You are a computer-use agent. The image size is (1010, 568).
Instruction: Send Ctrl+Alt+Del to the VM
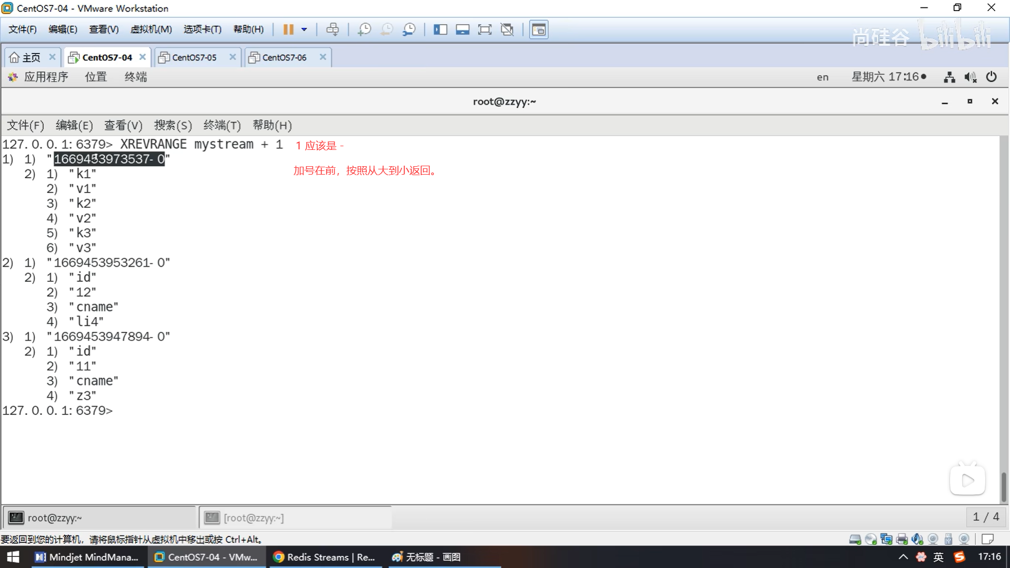click(332, 29)
